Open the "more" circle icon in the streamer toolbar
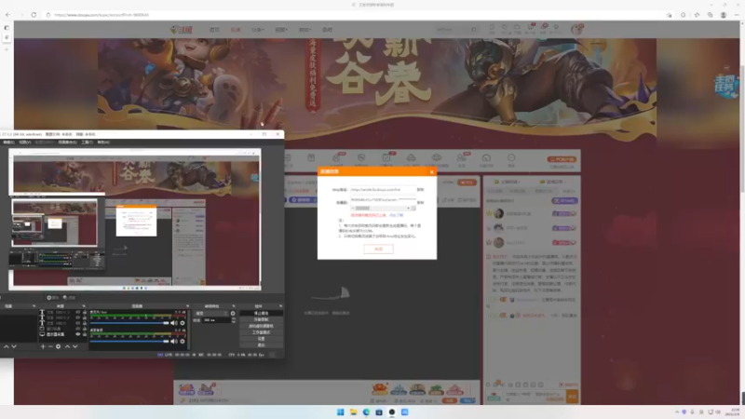This screenshot has height=419, width=745. pyautogui.click(x=511, y=157)
